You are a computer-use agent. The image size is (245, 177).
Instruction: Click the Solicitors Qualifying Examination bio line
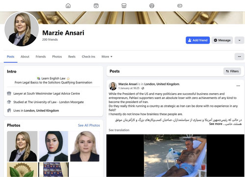pos(53,82)
